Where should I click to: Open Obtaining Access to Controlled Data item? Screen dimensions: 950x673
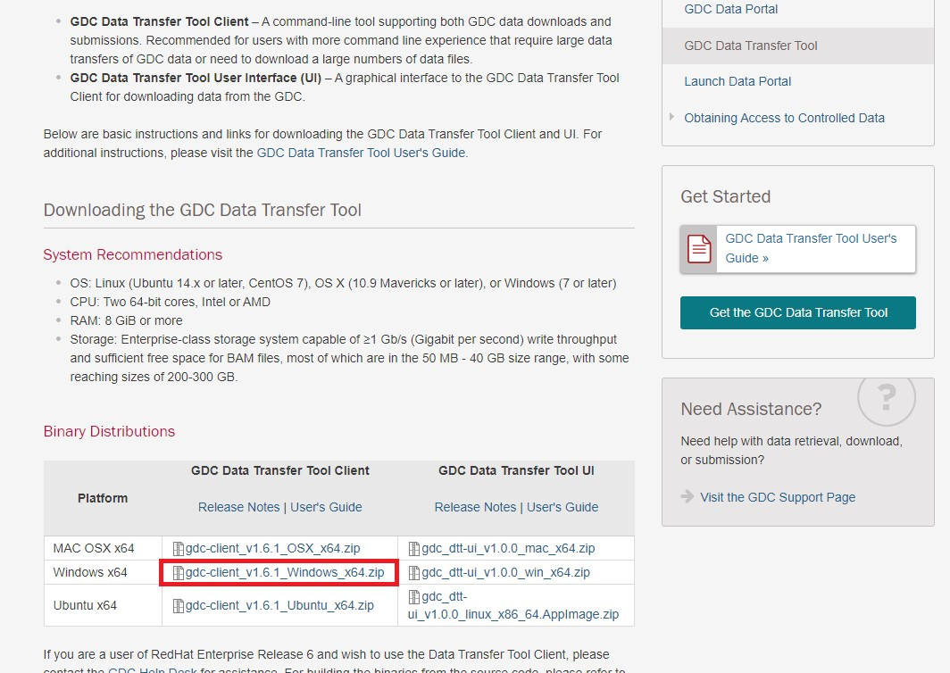[x=784, y=118]
